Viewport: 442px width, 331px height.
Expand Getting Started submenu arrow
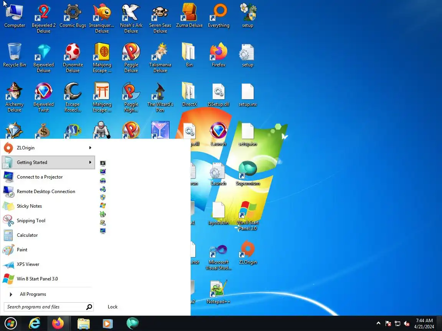pos(90,162)
